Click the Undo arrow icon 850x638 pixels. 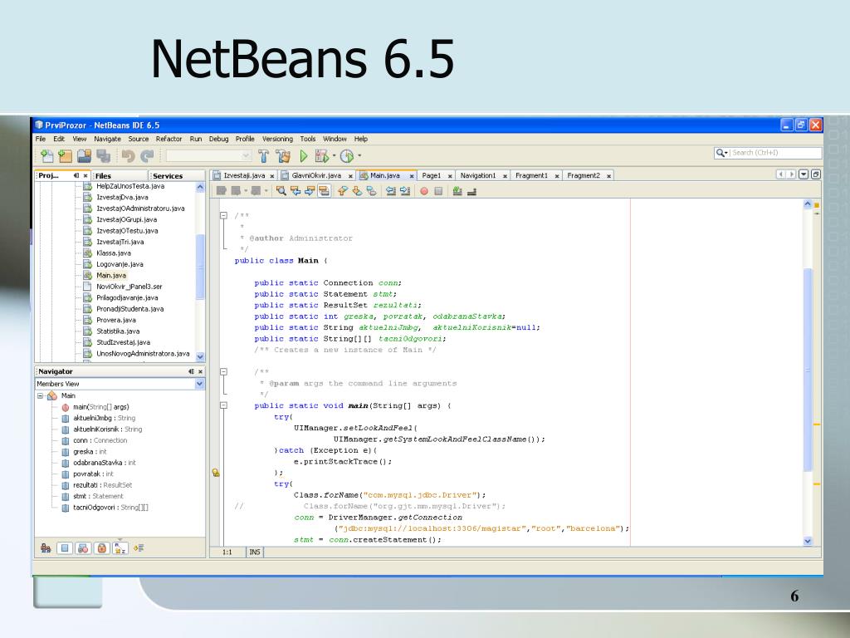coord(129,156)
